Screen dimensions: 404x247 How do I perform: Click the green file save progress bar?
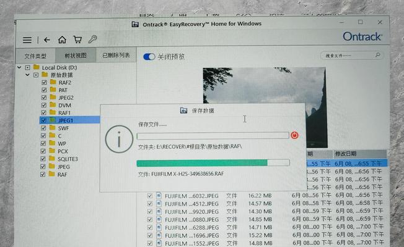click(213, 163)
